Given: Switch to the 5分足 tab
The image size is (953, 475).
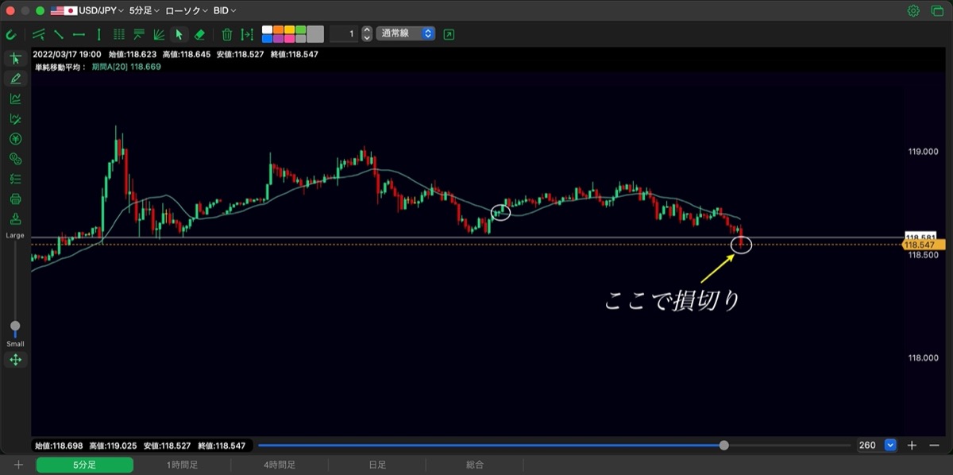Looking at the screenshot, I should (x=85, y=465).
